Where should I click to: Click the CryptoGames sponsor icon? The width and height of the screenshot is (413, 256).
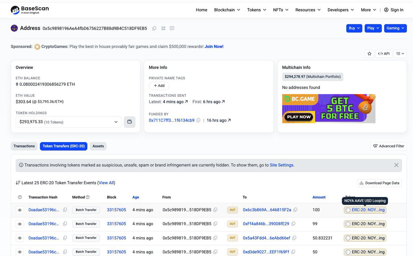click(37, 47)
